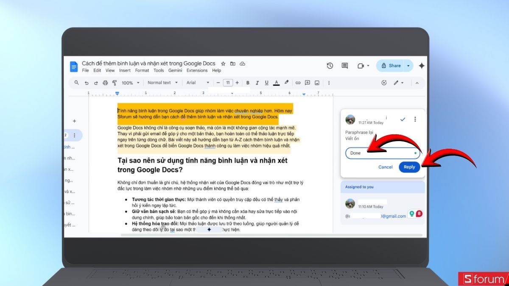This screenshot has height=286, width=509.
Task: Print the document
Action: point(105,83)
